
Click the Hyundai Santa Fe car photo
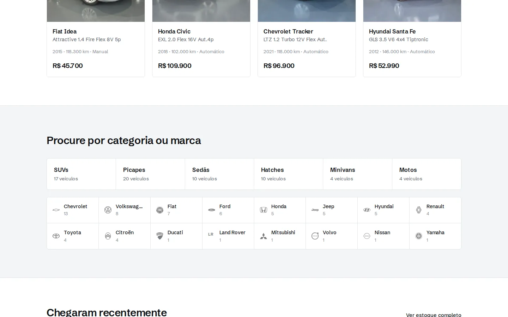tap(412, 11)
